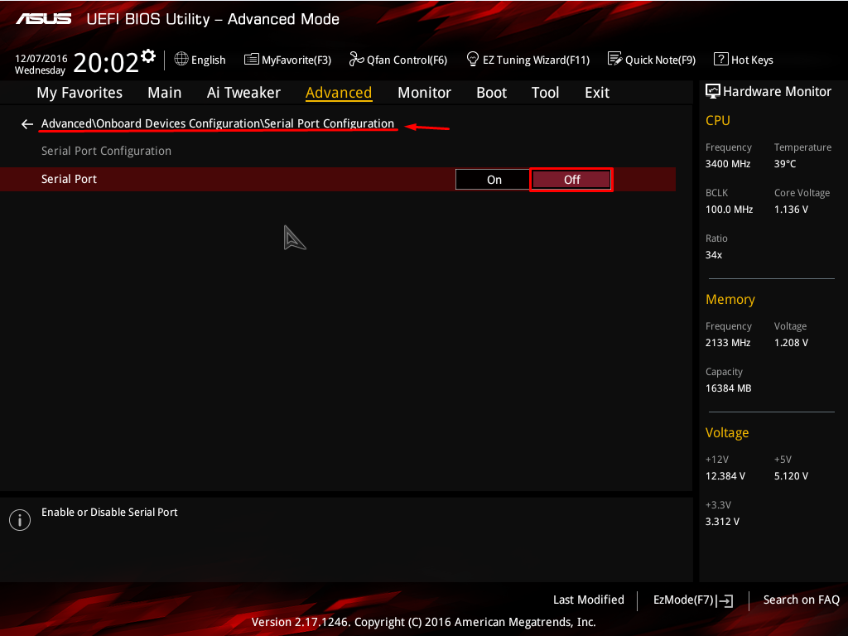Open the Exit tab
848x636 pixels.
pos(597,93)
